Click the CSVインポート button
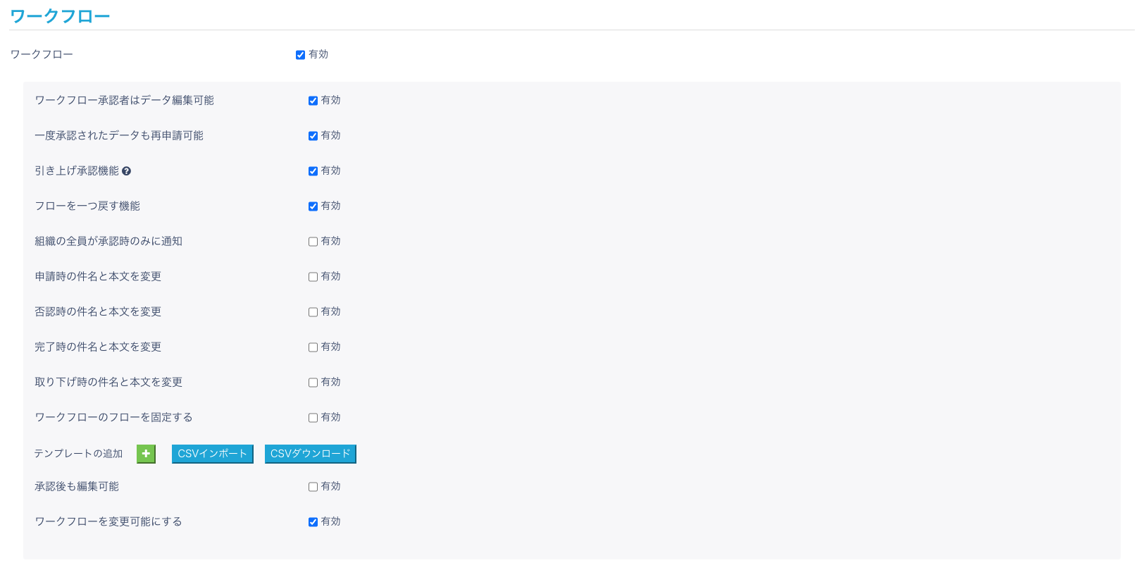1144x570 pixels. click(x=212, y=454)
